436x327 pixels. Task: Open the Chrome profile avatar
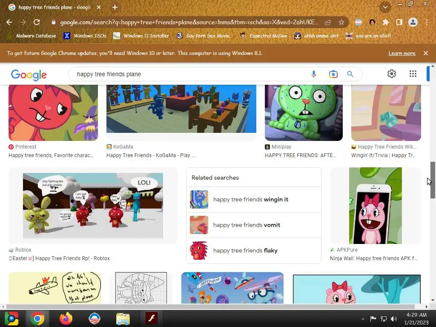tap(413, 22)
